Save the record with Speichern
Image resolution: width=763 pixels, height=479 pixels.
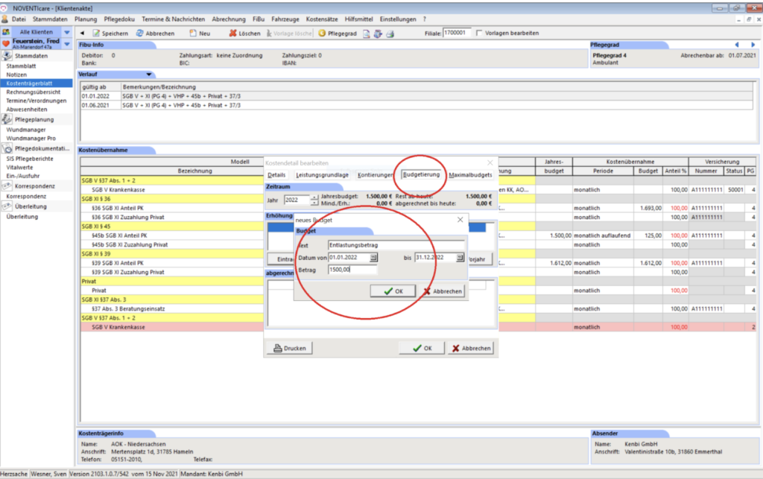pyautogui.click(x=110, y=33)
